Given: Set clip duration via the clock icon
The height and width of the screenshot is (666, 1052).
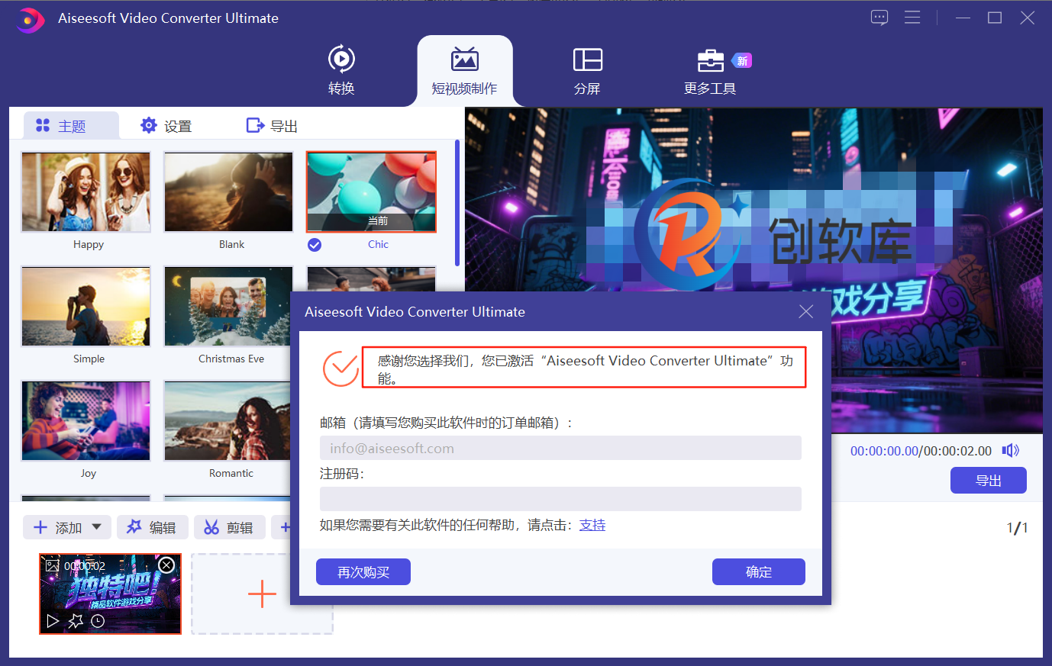Looking at the screenshot, I should [98, 621].
